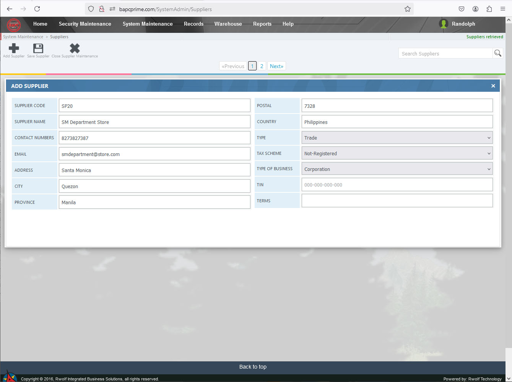Click the Next» pagination link
Viewport: 512px width, 382px height.
pos(276,66)
